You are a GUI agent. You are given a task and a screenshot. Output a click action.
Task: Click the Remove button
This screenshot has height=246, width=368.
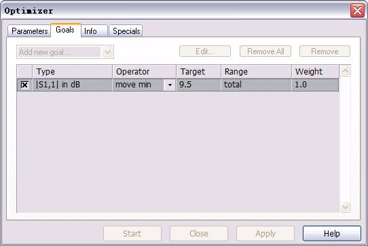tap(325, 52)
